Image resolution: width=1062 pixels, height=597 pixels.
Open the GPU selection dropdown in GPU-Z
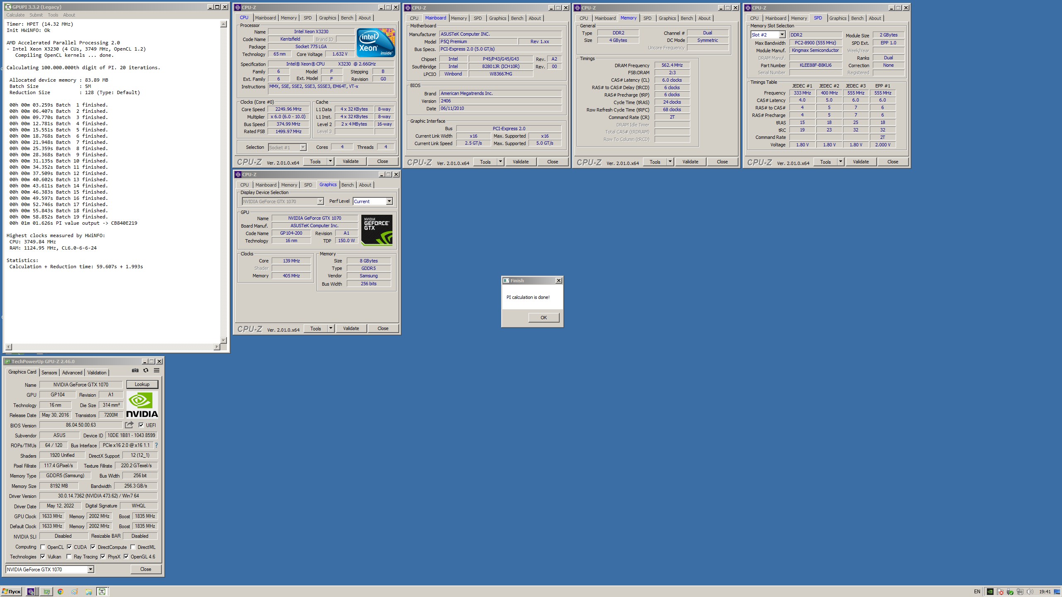90,569
